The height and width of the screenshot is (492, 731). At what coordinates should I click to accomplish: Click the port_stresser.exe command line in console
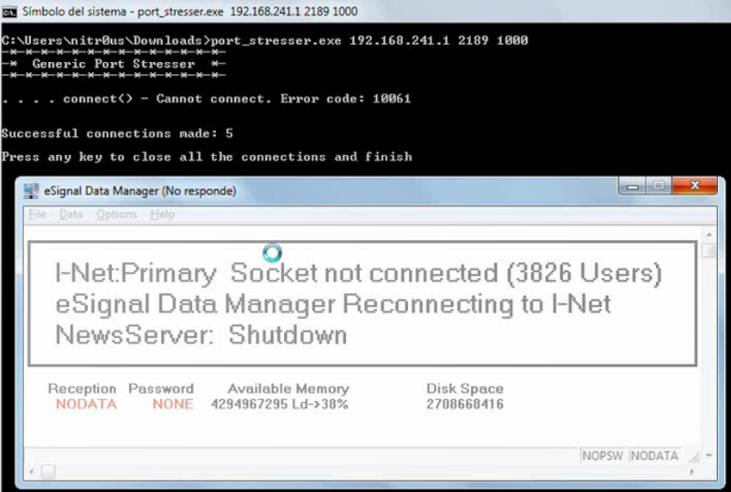click(x=264, y=40)
